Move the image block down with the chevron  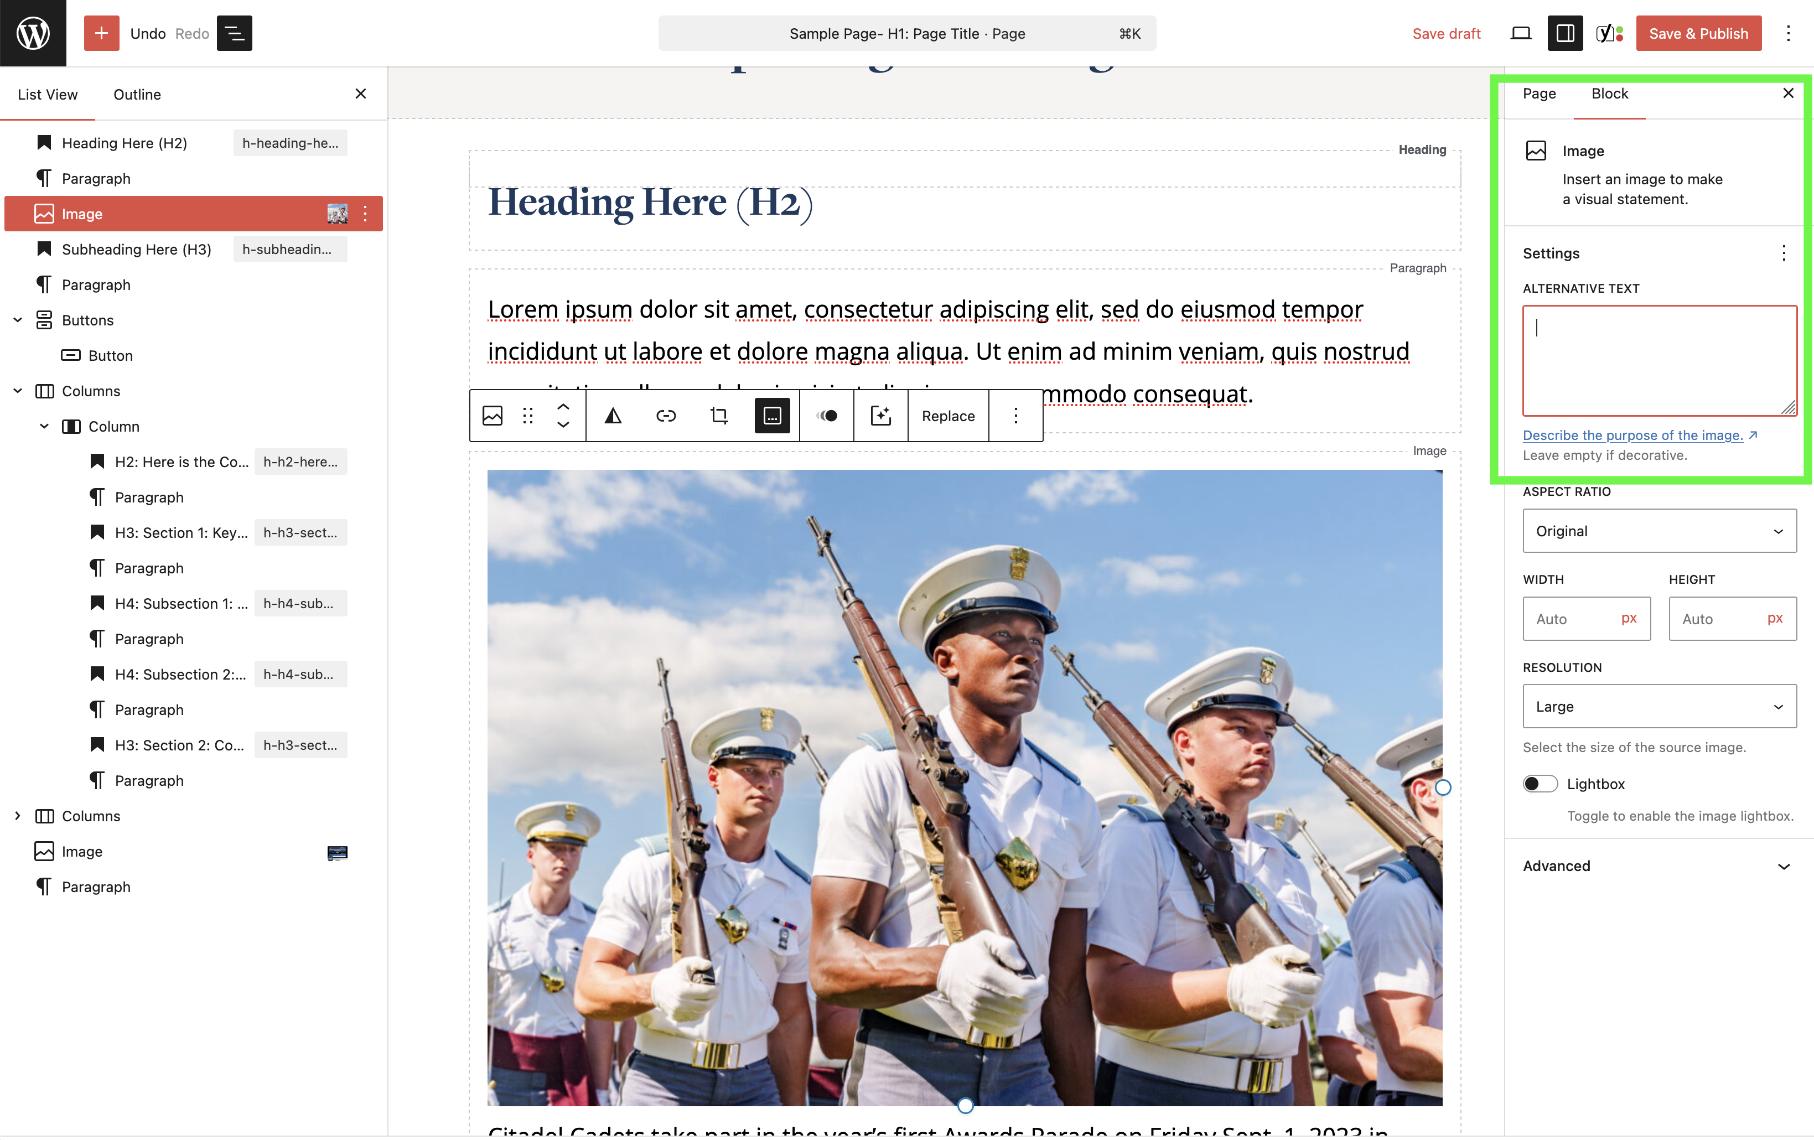click(x=563, y=424)
